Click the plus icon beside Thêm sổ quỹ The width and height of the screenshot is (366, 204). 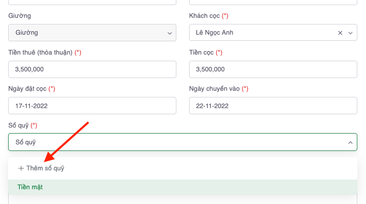click(21, 168)
